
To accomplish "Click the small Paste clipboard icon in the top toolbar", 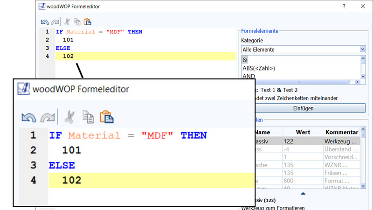I will tap(87, 21).
